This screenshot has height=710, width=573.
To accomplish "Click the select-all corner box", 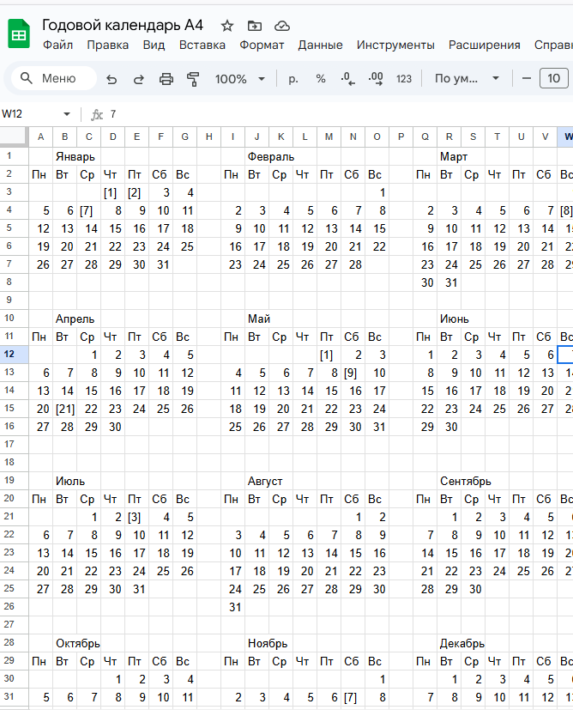I will [14, 137].
